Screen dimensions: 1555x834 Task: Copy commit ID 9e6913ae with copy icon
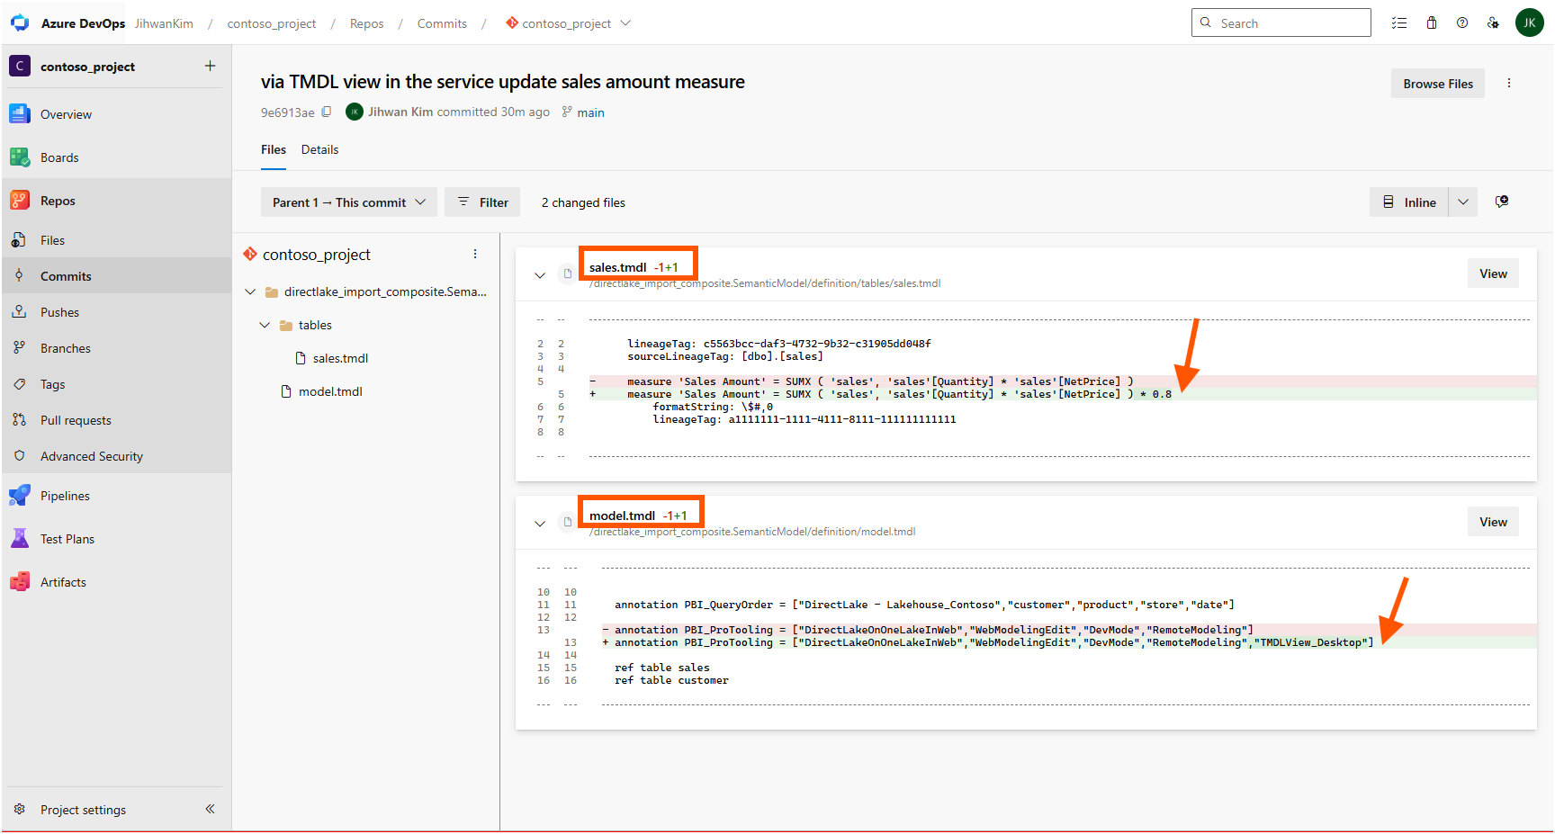click(327, 112)
